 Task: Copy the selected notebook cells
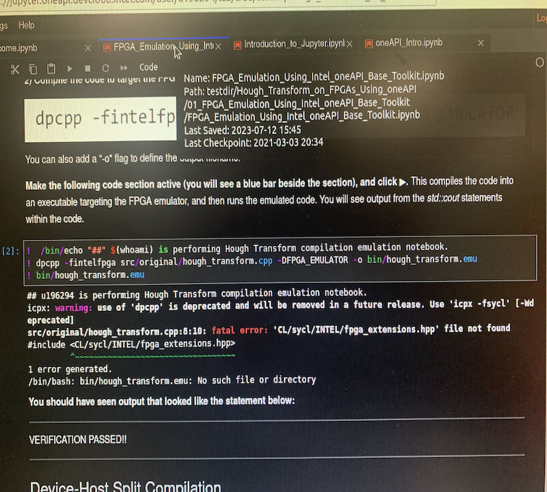[x=31, y=67]
